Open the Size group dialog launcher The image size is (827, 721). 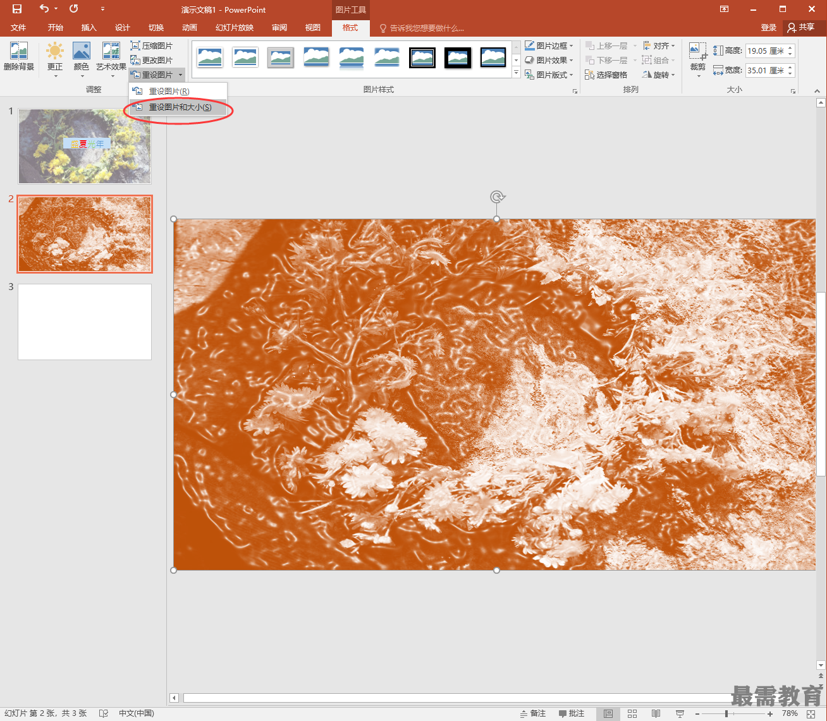(793, 92)
